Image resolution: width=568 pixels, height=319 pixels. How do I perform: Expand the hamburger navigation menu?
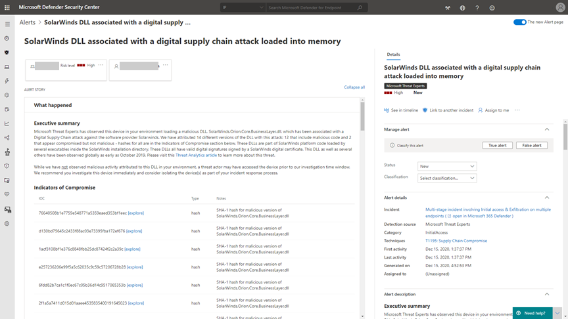(7, 24)
